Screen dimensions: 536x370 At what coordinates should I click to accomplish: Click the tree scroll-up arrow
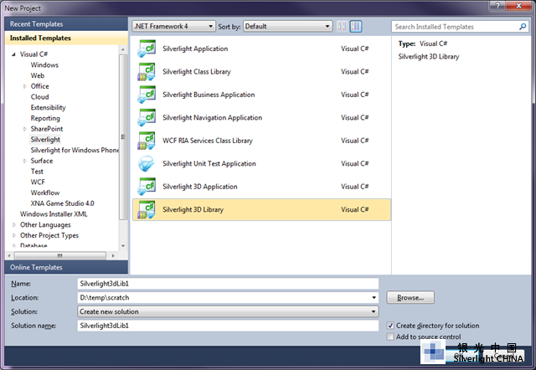[x=123, y=50]
